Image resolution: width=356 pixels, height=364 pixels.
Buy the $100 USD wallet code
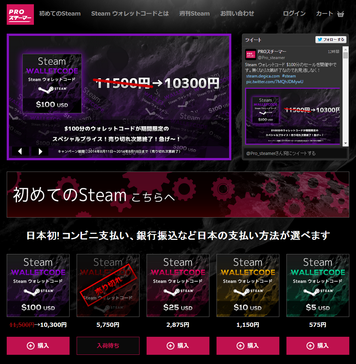pyautogui.click(x=38, y=346)
